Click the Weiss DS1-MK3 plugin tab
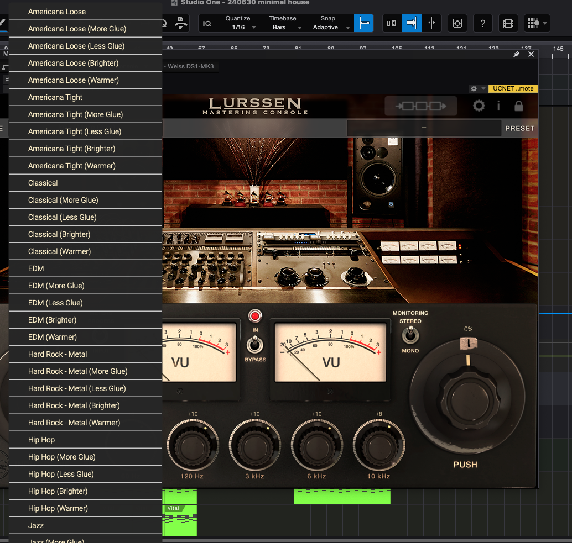The image size is (572, 543). [190, 66]
